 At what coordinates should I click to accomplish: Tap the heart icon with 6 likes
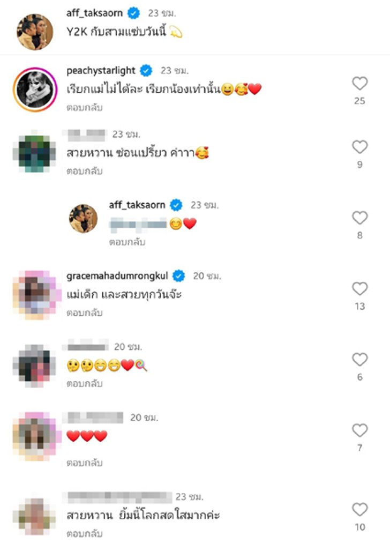(x=360, y=360)
